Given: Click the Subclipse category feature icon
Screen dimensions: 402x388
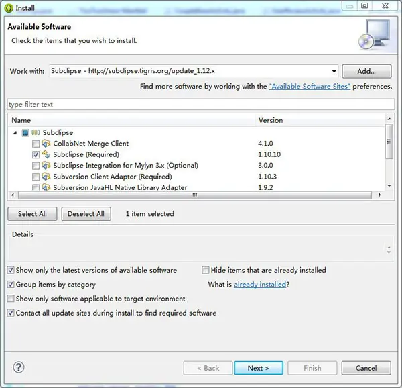Looking at the screenshot, I should click(x=36, y=132).
